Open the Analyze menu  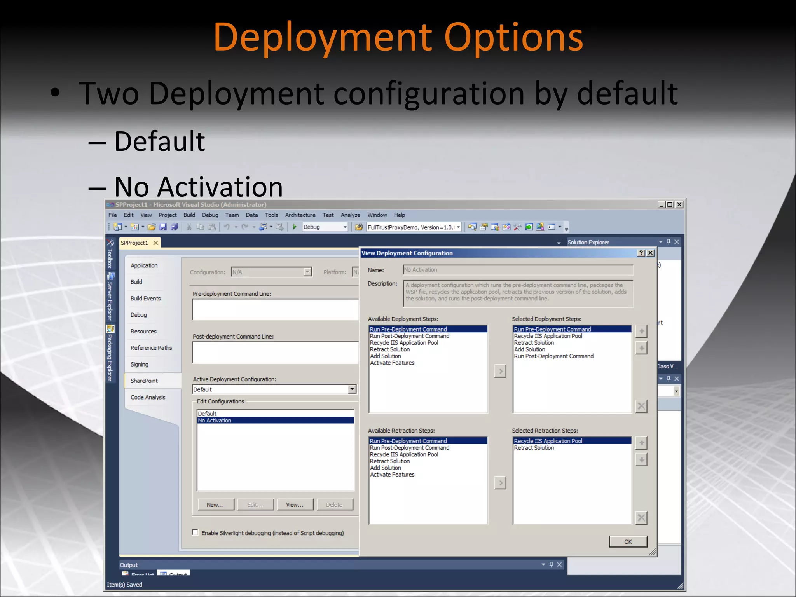(x=351, y=215)
